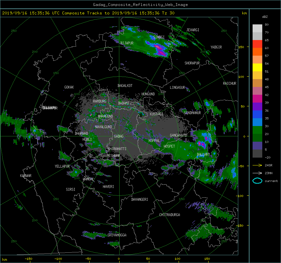Click the KARWAR city label
281x263 pixels.
(x=26, y=176)
